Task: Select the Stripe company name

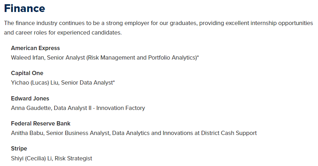Action: click(x=19, y=149)
